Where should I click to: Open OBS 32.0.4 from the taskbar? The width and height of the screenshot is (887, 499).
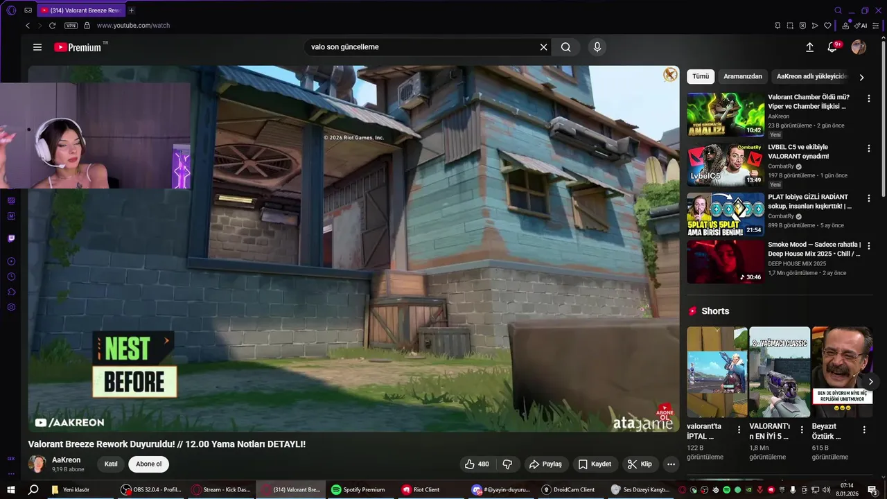(x=151, y=489)
